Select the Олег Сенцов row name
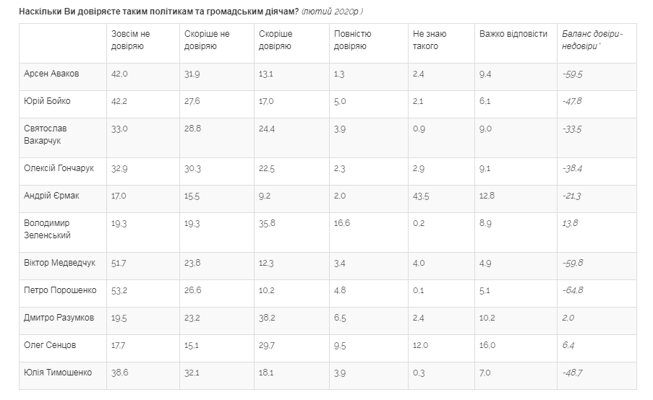The width and height of the screenshot is (653, 400). [x=51, y=345]
